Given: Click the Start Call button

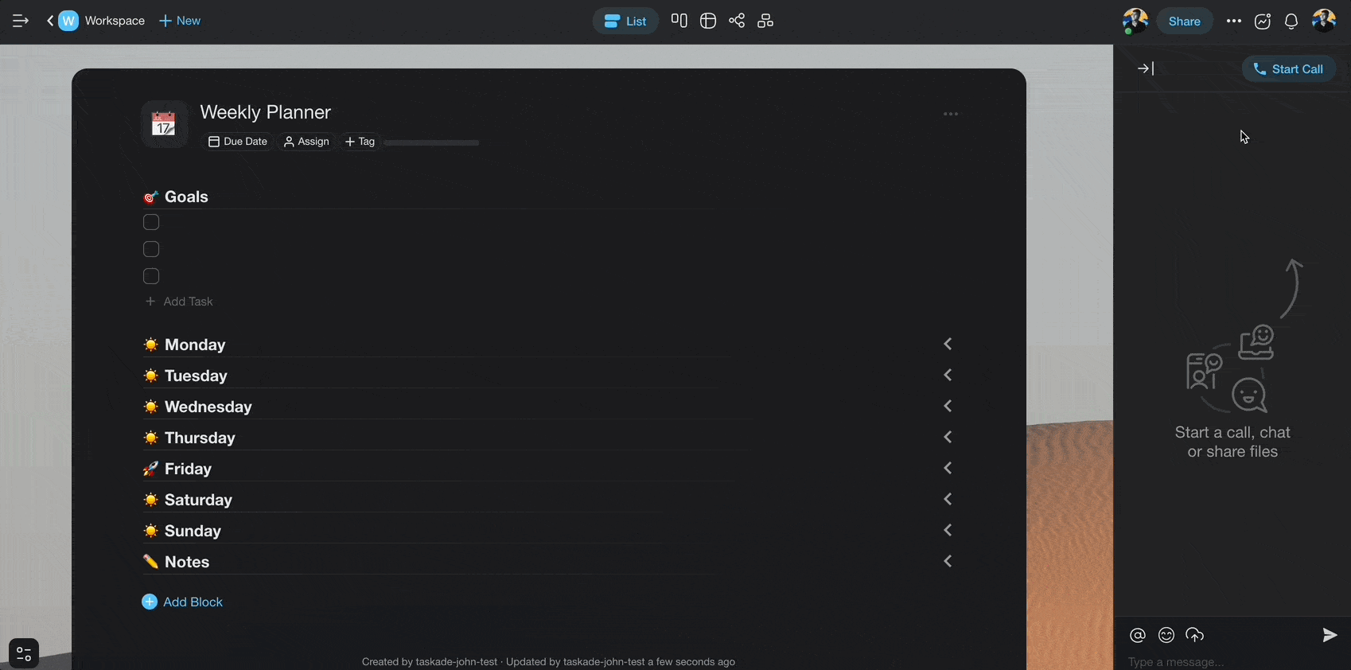Looking at the screenshot, I should pyautogui.click(x=1288, y=69).
